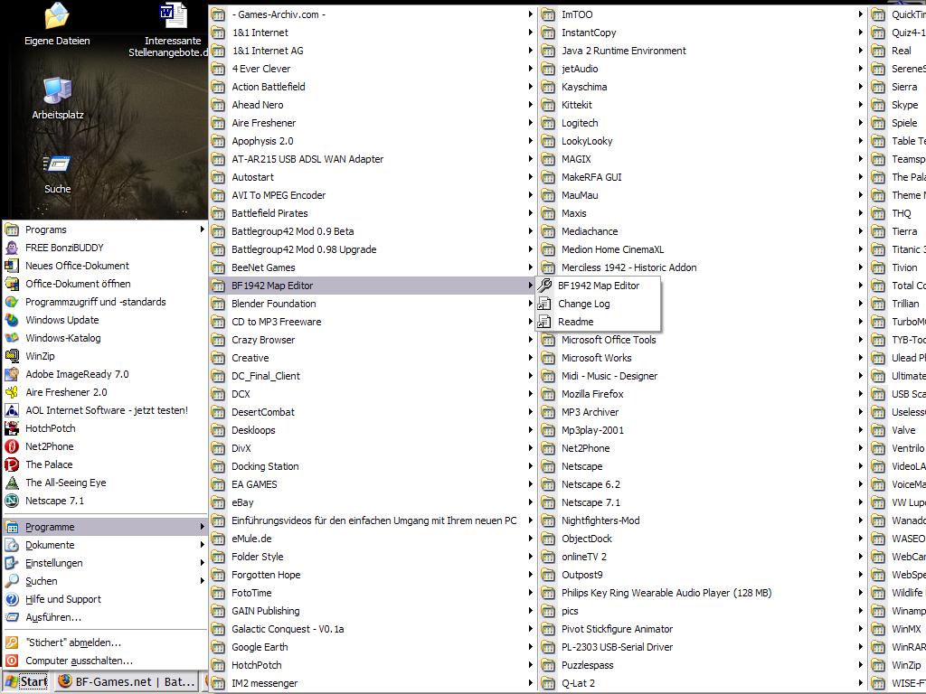Select the Battlefield Pirates folder entry
This screenshot has height=694, width=926.
pos(372,213)
